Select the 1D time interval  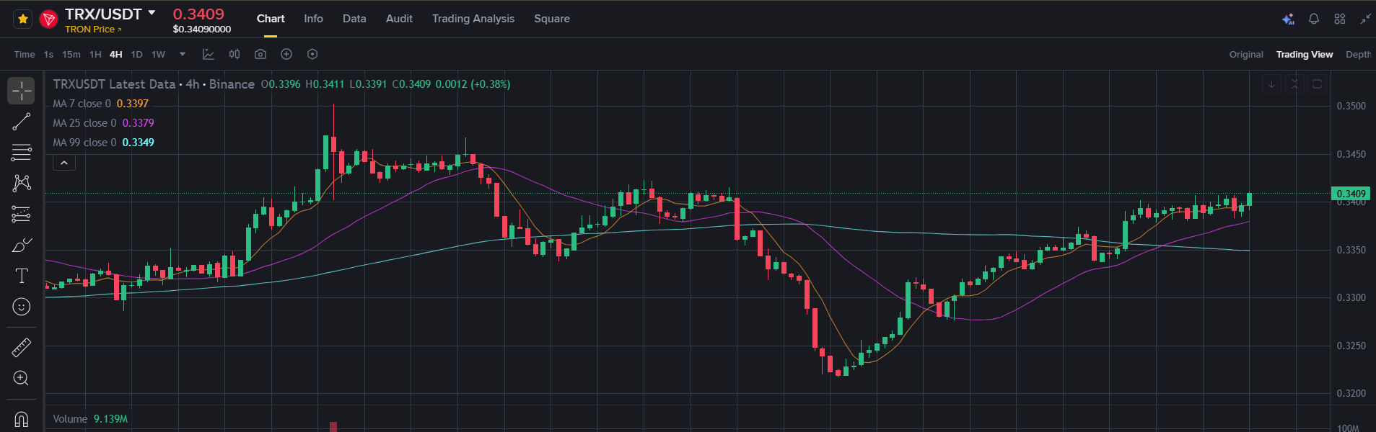pos(136,55)
